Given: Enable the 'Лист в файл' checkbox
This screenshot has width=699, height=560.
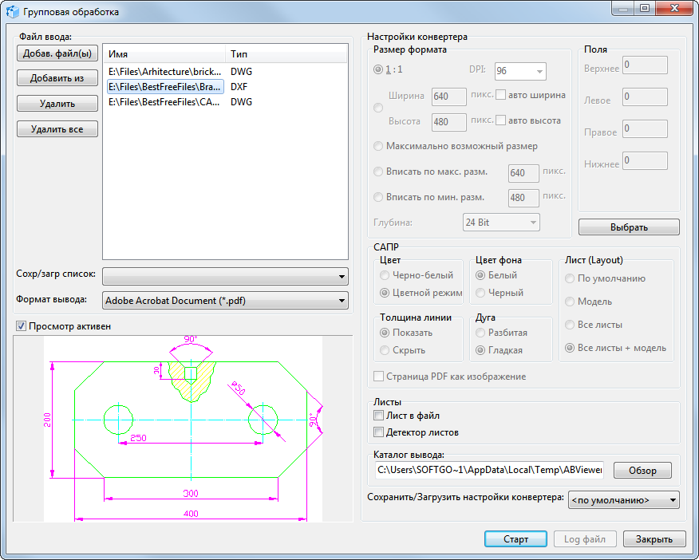Looking at the screenshot, I should (379, 416).
